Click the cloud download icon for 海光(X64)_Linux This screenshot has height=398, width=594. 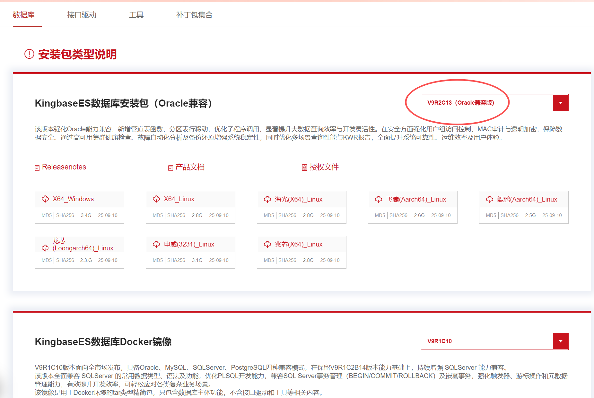coord(267,199)
